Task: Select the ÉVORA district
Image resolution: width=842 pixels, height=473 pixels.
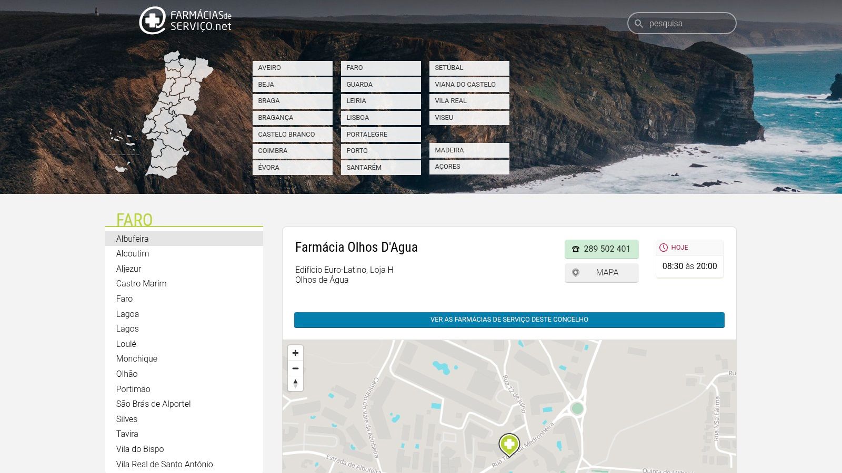Action: [x=292, y=168]
